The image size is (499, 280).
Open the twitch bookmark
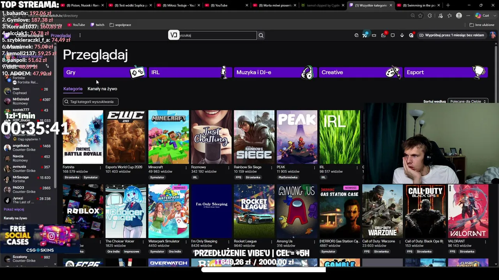[97, 25]
